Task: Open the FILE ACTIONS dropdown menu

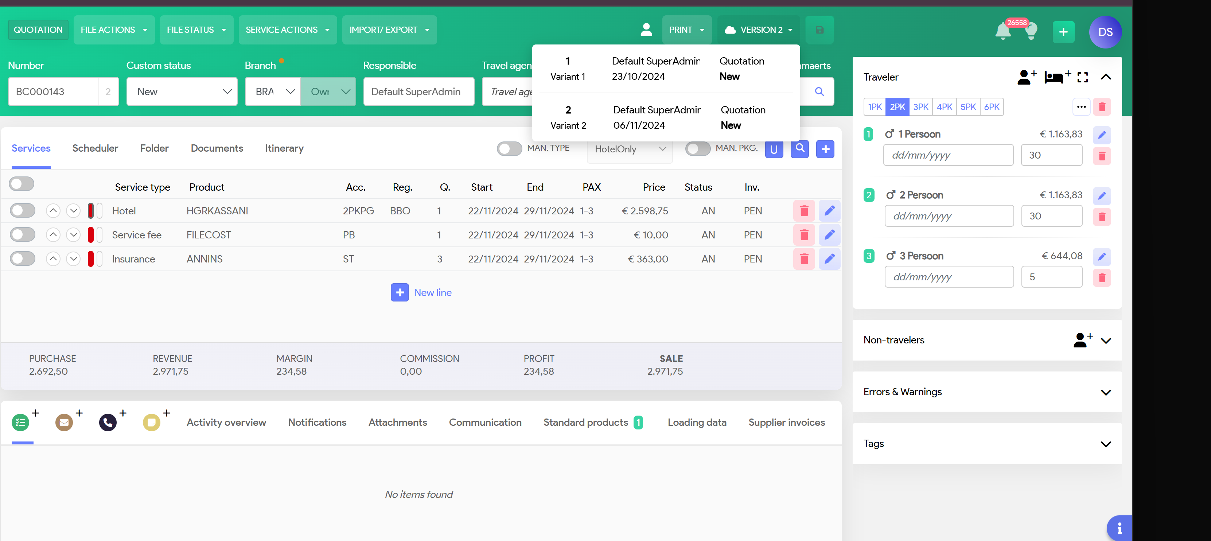Action: tap(114, 30)
